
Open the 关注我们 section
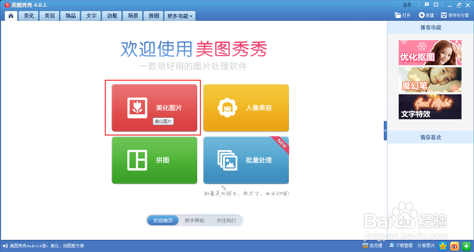(x=226, y=220)
